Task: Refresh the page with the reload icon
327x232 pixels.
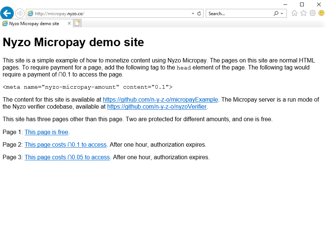Action: click(199, 13)
